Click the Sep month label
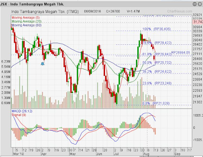The width and height of the screenshot is (203, 157). (177, 154)
